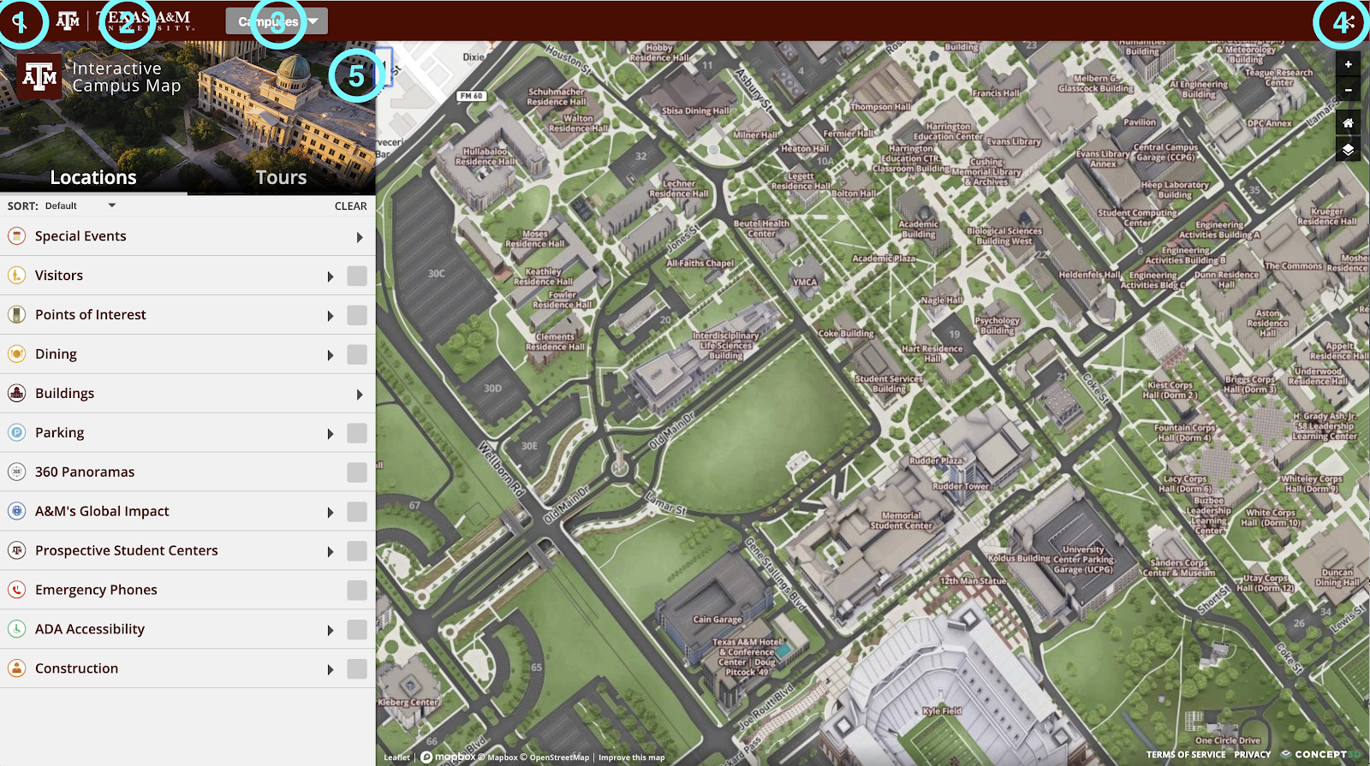Turn on the Emergency Phones checkbox
Viewport: 1370px width, 766px height.
(x=357, y=591)
